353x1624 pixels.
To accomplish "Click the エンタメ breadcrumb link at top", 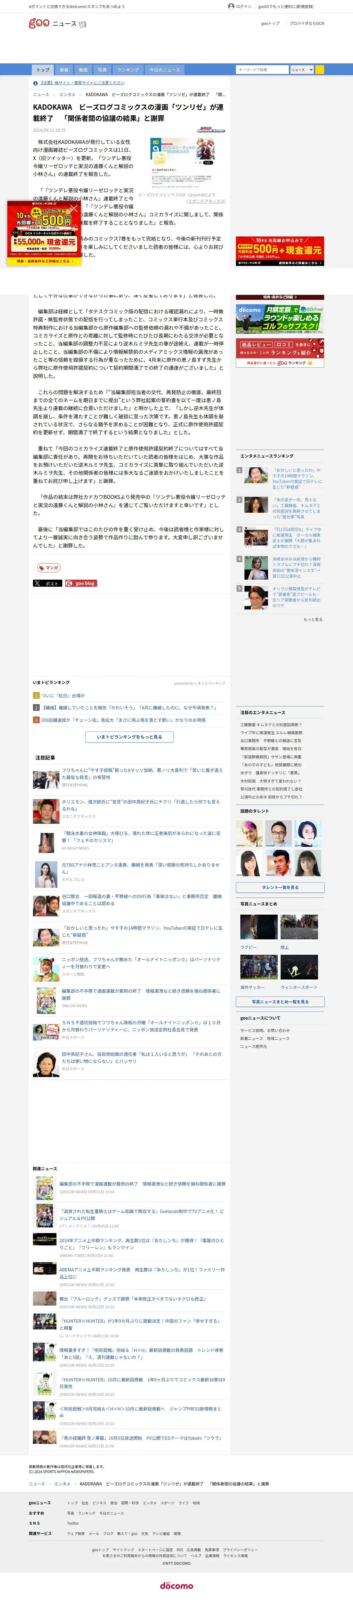I will point(67,95).
